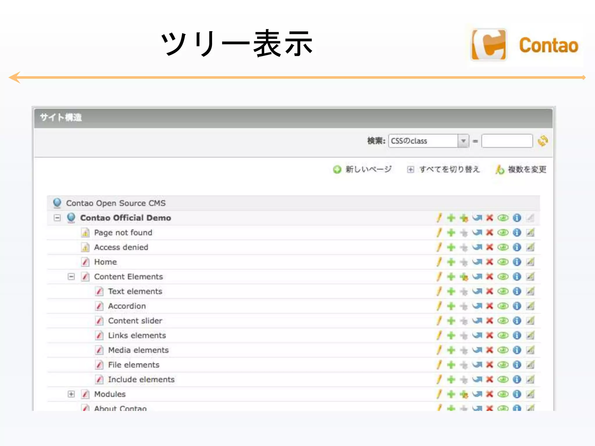Click the Home page label
595x446 pixels.
[x=105, y=262]
